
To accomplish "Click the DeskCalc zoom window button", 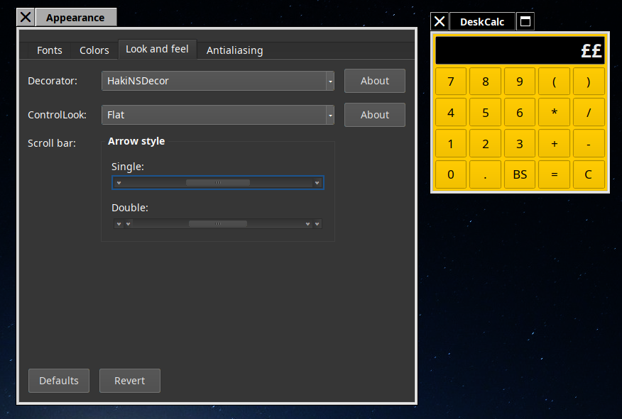I will pyautogui.click(x=525, y=22).
